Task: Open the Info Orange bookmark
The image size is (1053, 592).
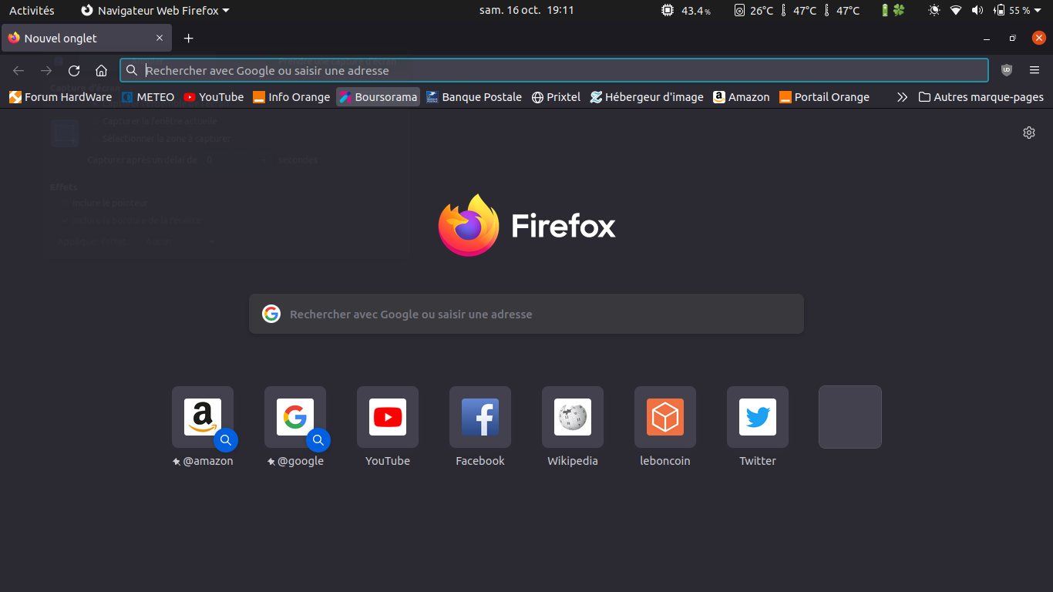Action: point(291,97)
